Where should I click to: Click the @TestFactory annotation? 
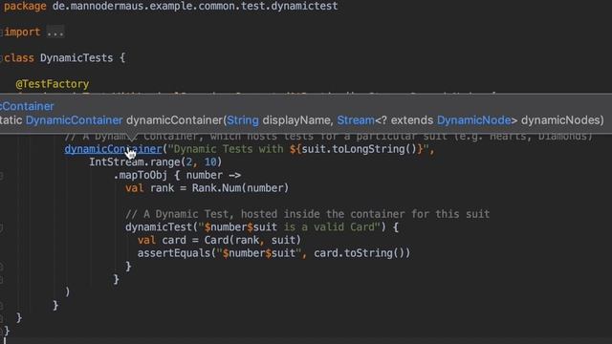tap(53, 84)
